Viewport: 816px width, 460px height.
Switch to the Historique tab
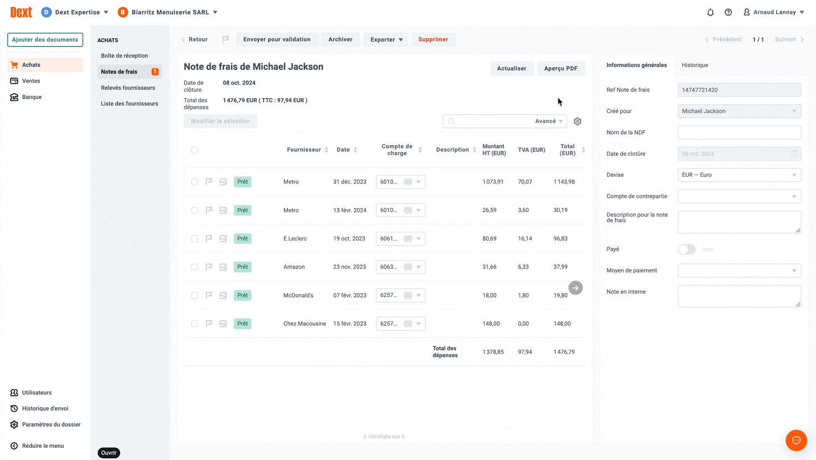click(694, 65)
